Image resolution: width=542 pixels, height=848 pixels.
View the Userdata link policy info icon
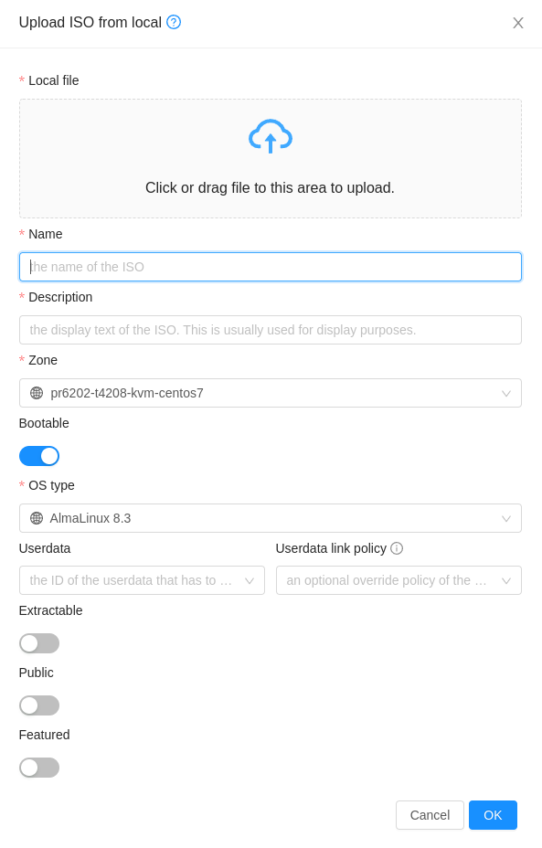coord(398,548)
